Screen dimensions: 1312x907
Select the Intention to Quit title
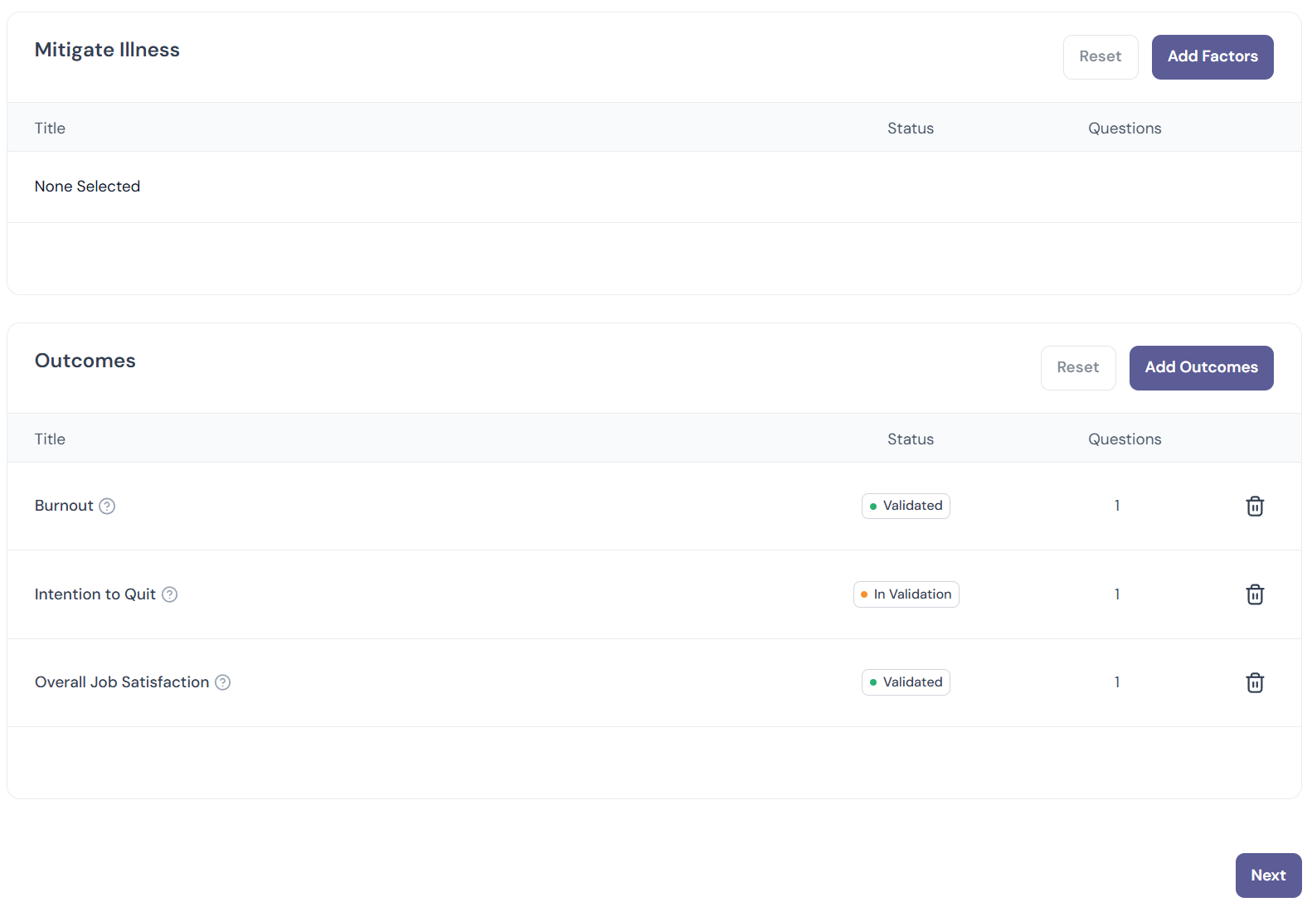[95, 594]
